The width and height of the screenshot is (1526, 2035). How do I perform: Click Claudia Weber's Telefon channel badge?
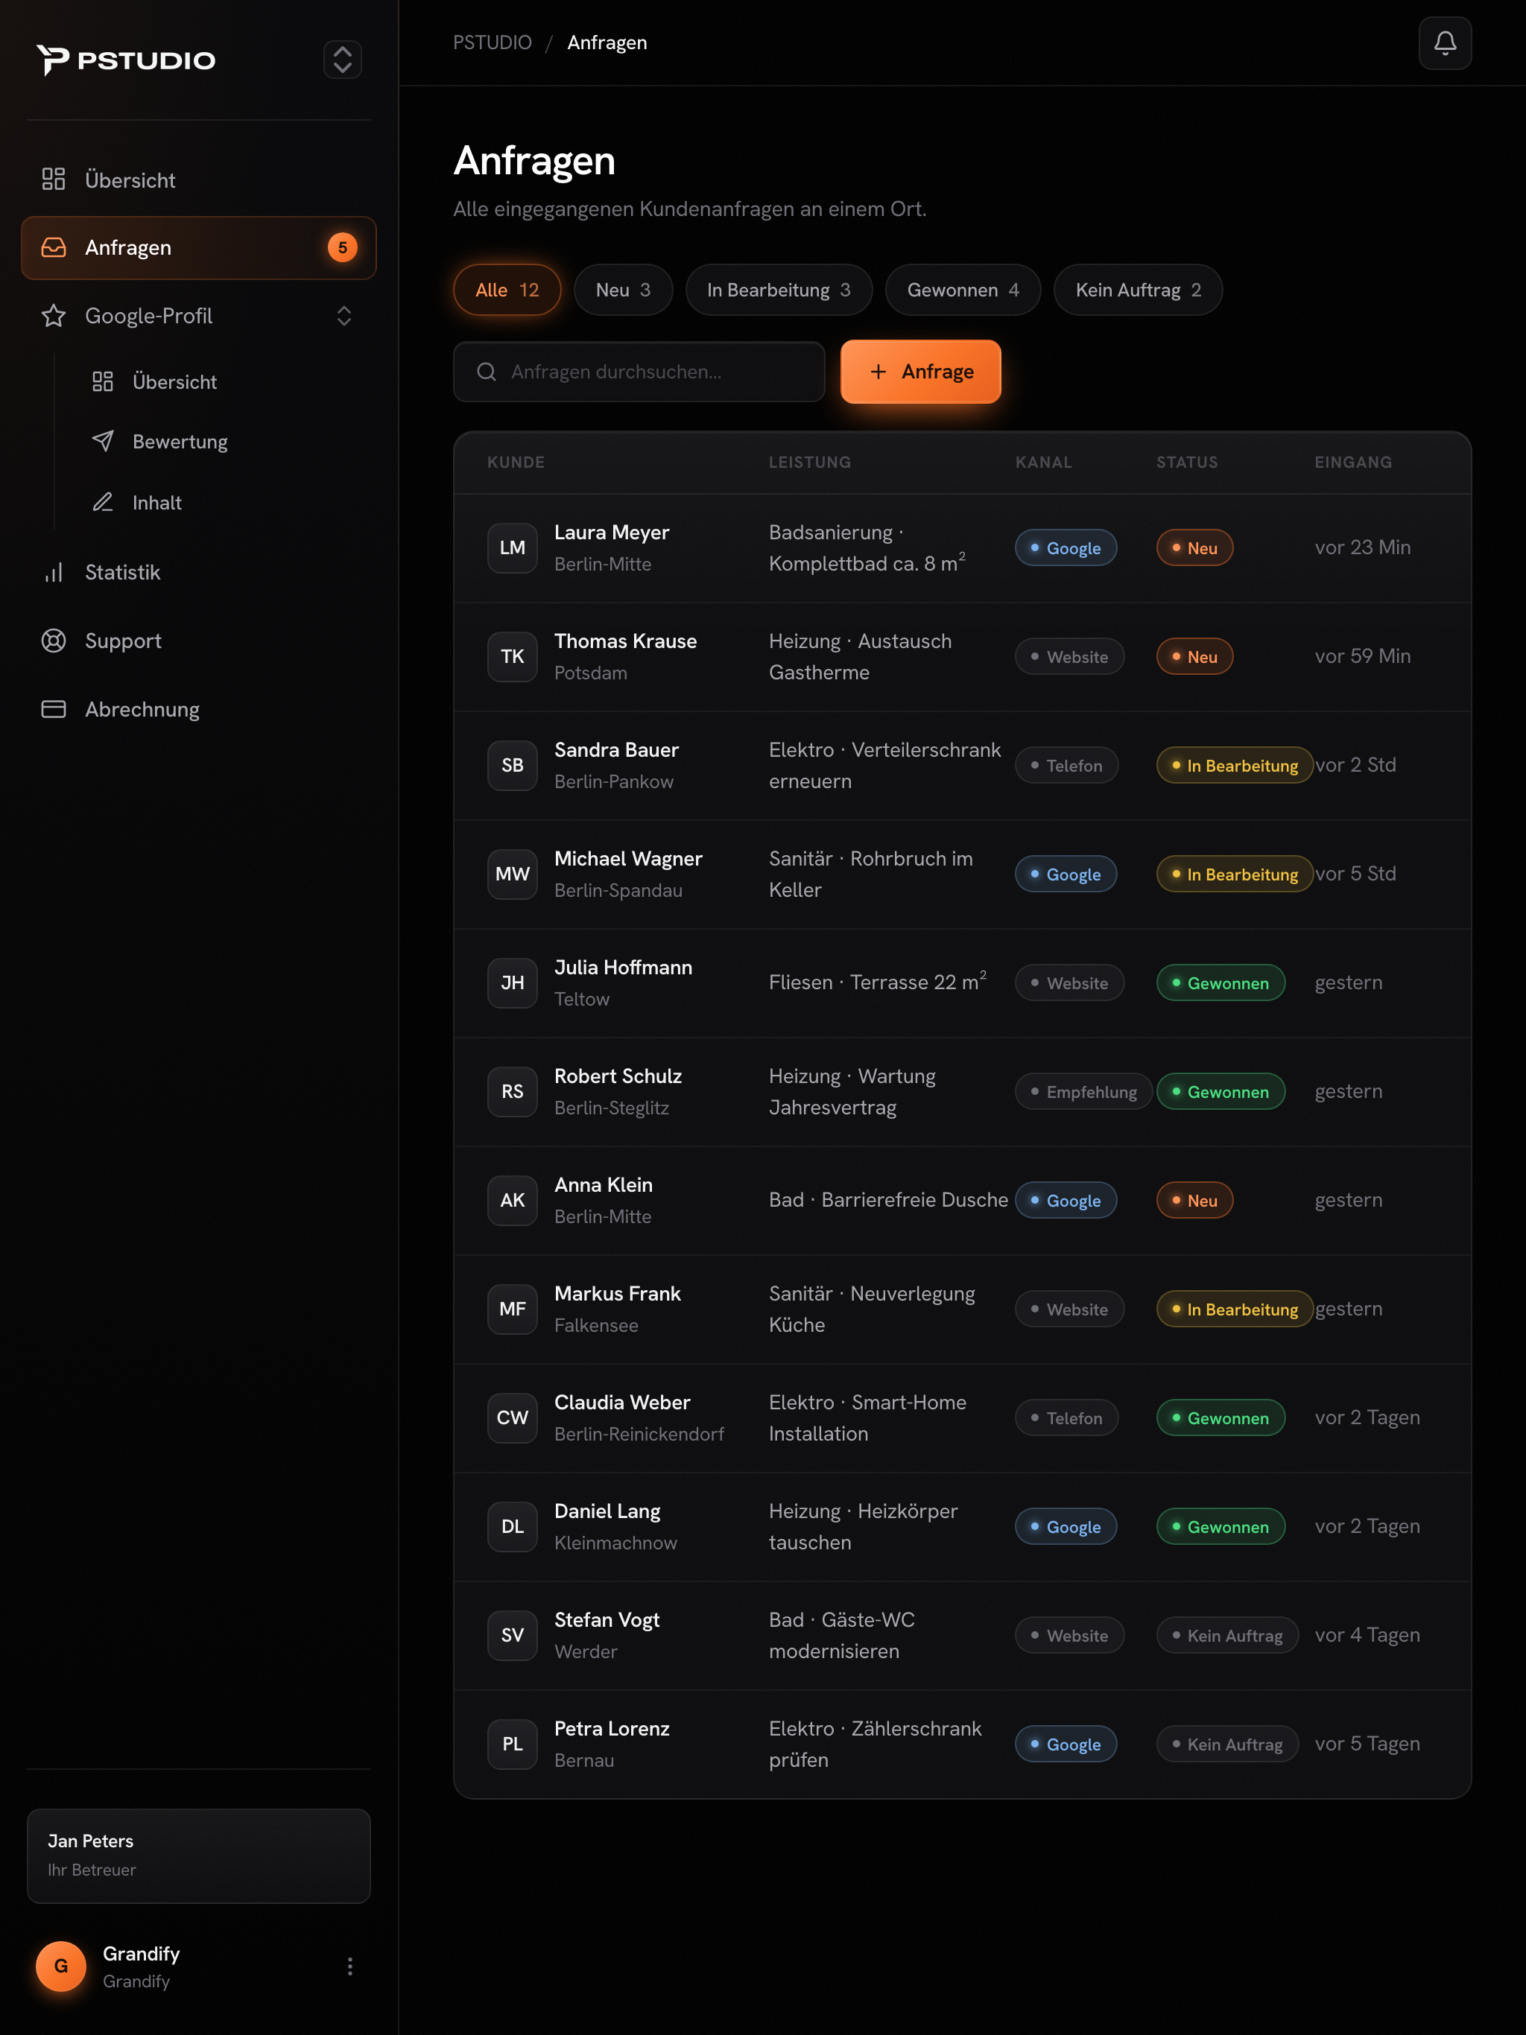pyautogui.click(x=1067, y=1417)
